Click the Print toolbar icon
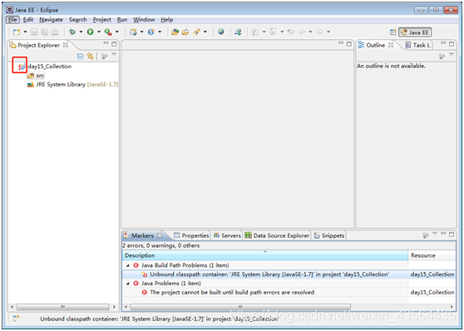 pos(55,32)
